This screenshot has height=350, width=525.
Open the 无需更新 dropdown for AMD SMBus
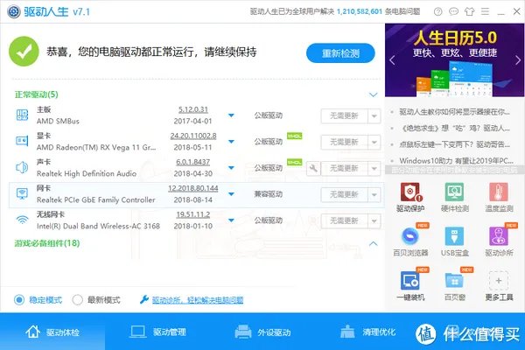(374, 116)
